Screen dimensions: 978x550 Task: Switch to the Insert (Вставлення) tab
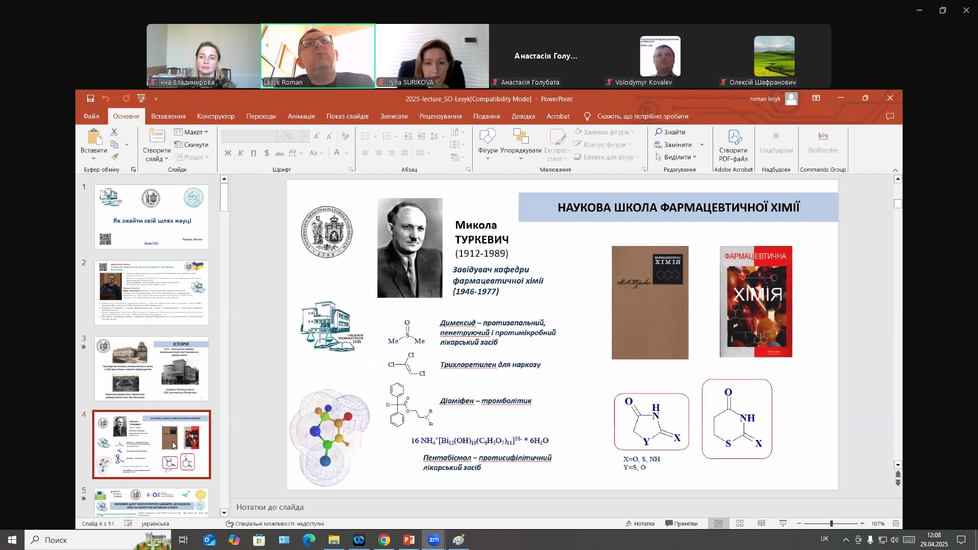tap(168, 116)
